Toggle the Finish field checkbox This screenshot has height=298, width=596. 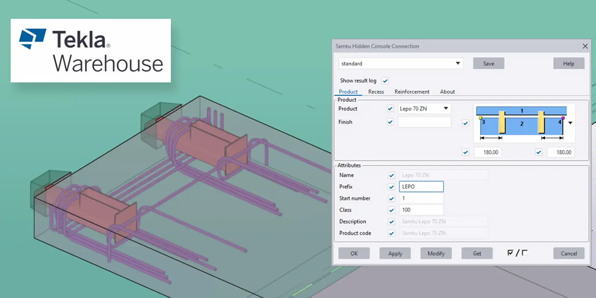click(390, 122)
